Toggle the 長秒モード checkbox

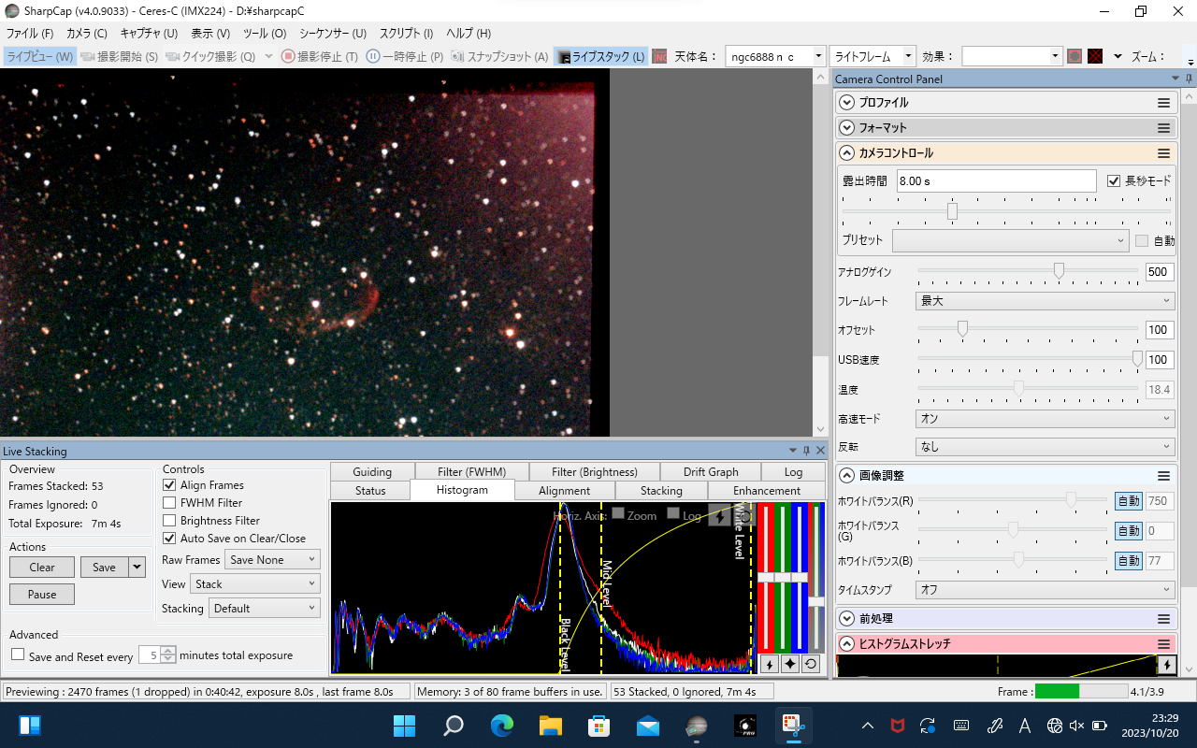pos(1113,181)
